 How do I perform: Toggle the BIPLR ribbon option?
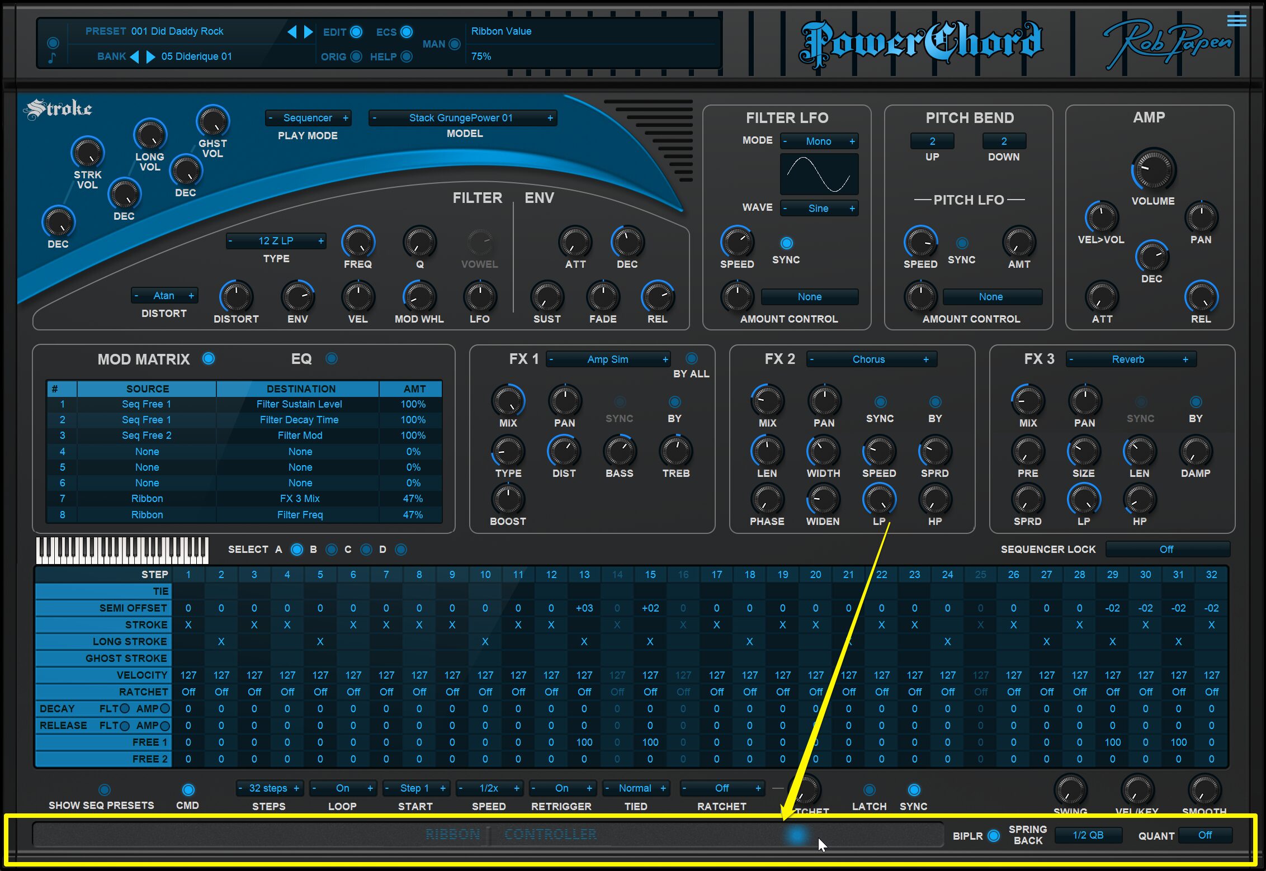pyautogui.click(x=994, y=836)
